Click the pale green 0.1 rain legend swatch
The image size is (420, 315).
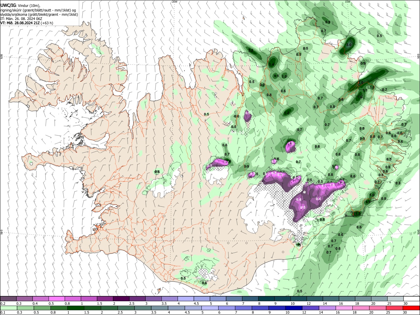coord(9,308)
